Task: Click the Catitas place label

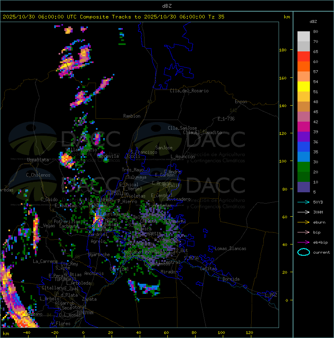Action: pos(208,269)
